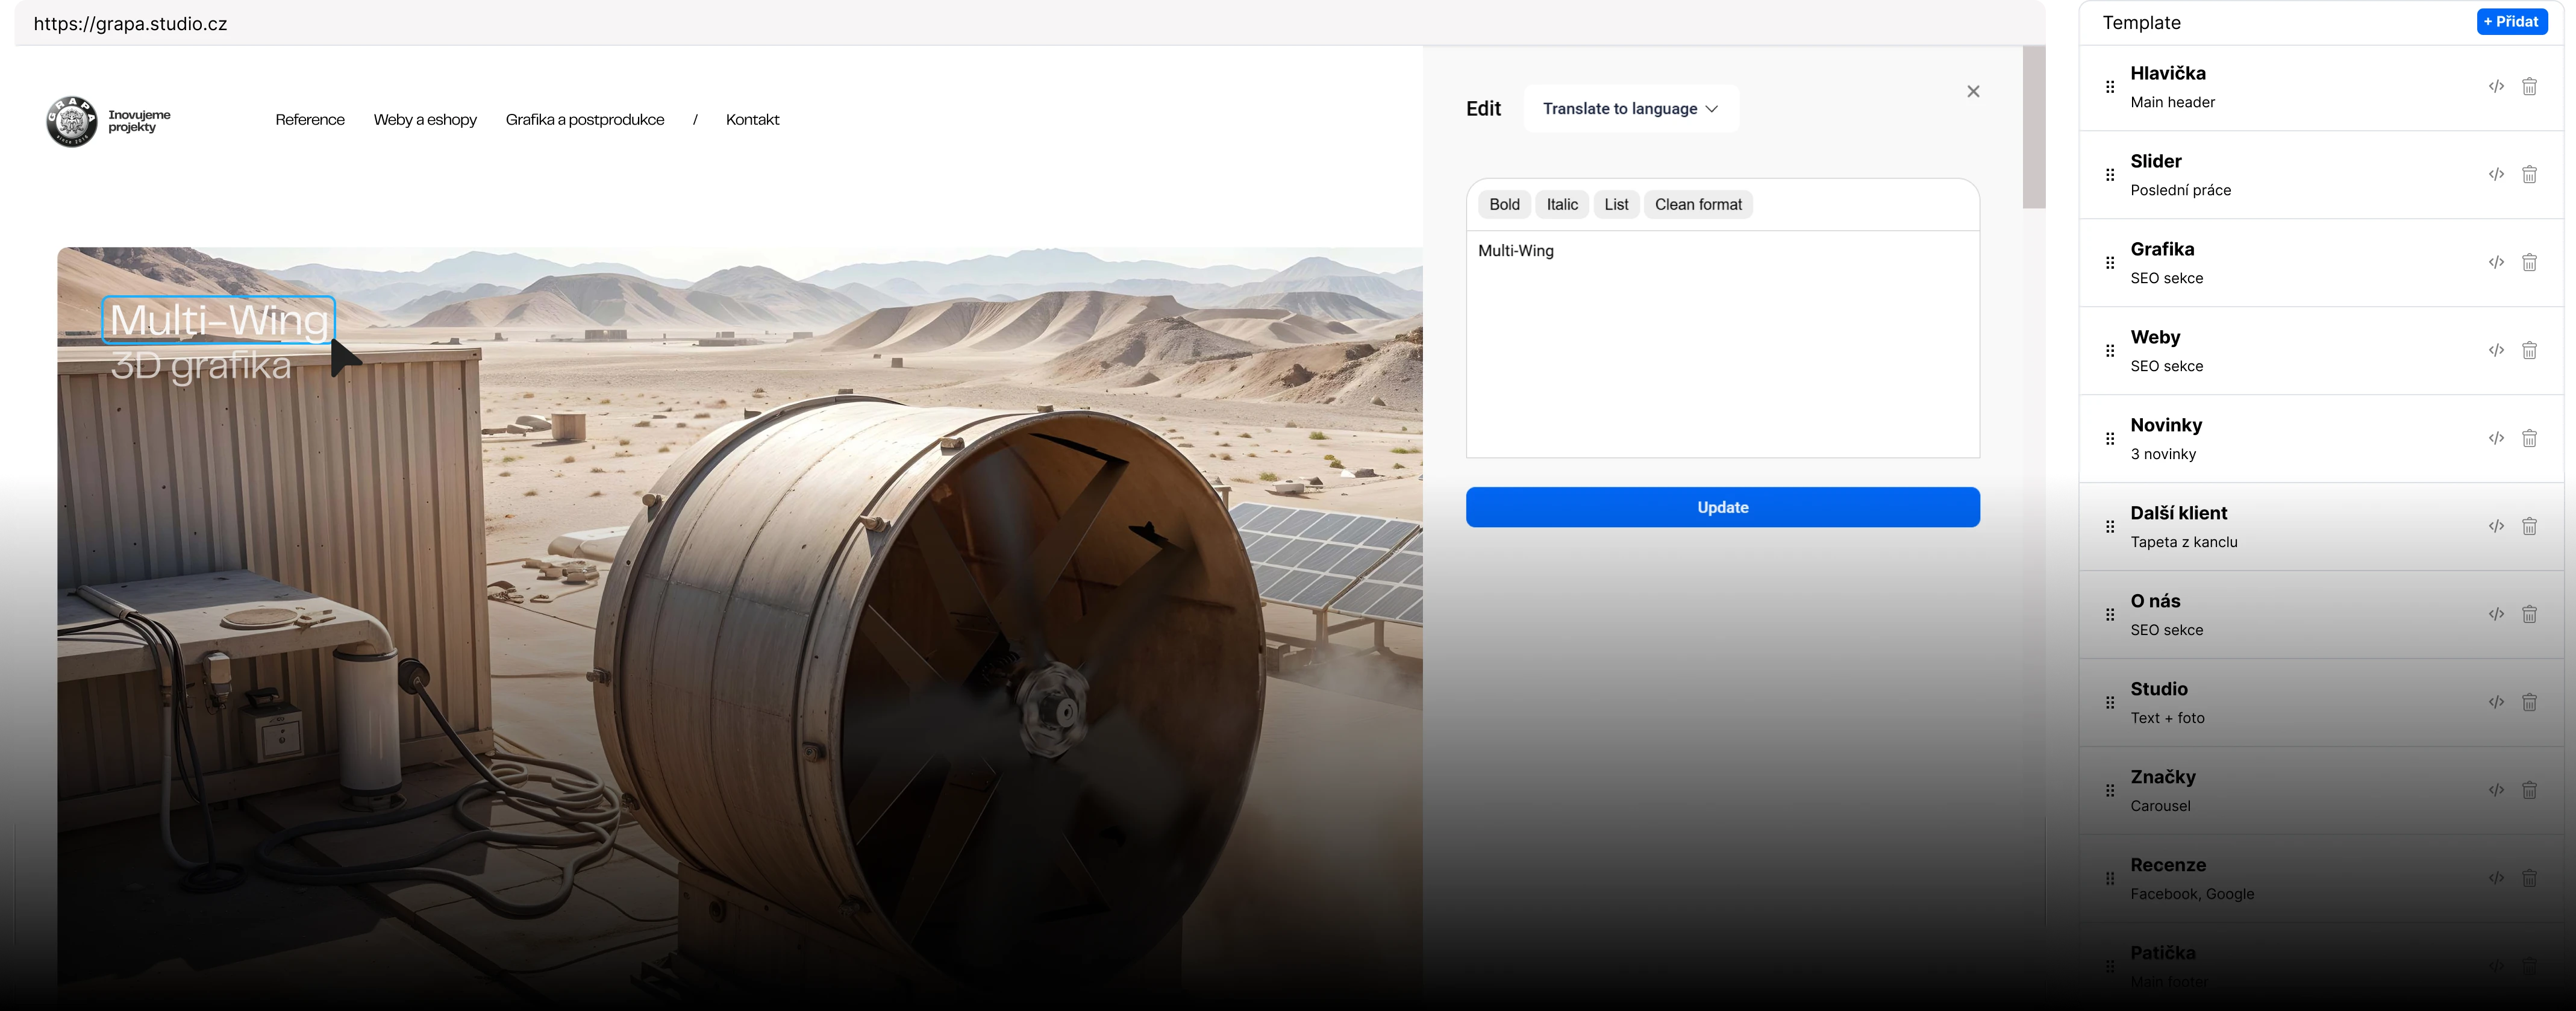This screenshot has width=2576, height=1011.
Task: Open Weby a eshopy menu item
Action: pos(425,120)
